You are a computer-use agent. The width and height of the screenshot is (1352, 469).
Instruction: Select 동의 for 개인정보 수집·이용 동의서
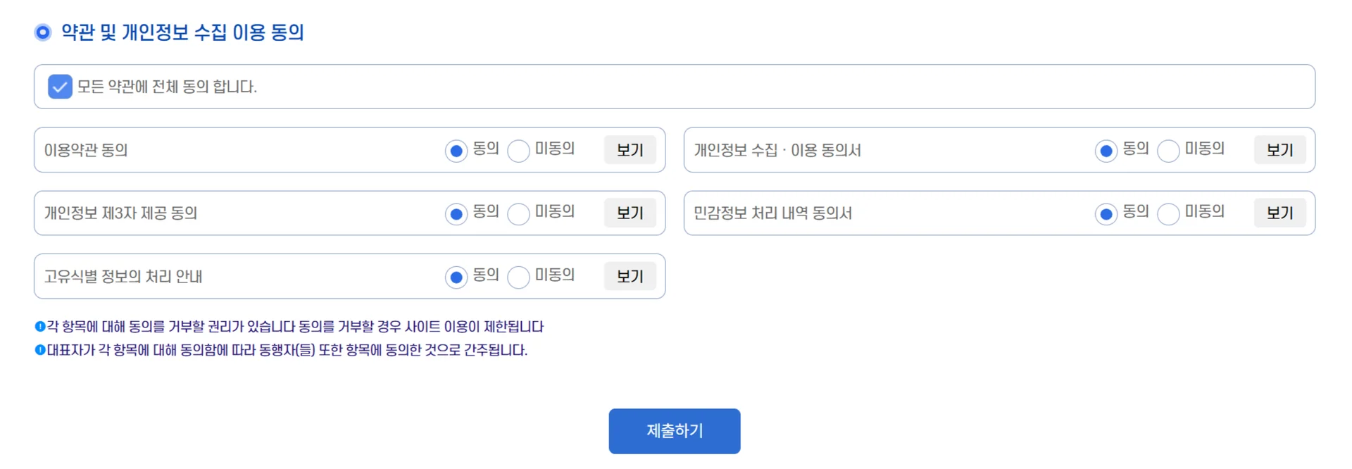pos(1106,151)
